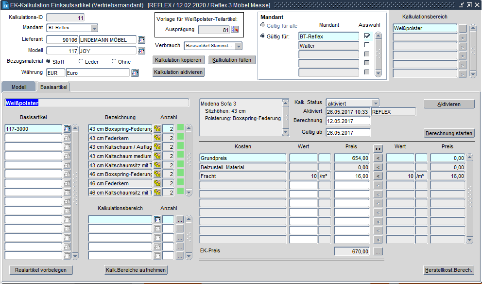This screenshot has width=482, height=284.
Task: Open lookup icon for Basisartikel 117-3000
Action: tap(67, 129)
